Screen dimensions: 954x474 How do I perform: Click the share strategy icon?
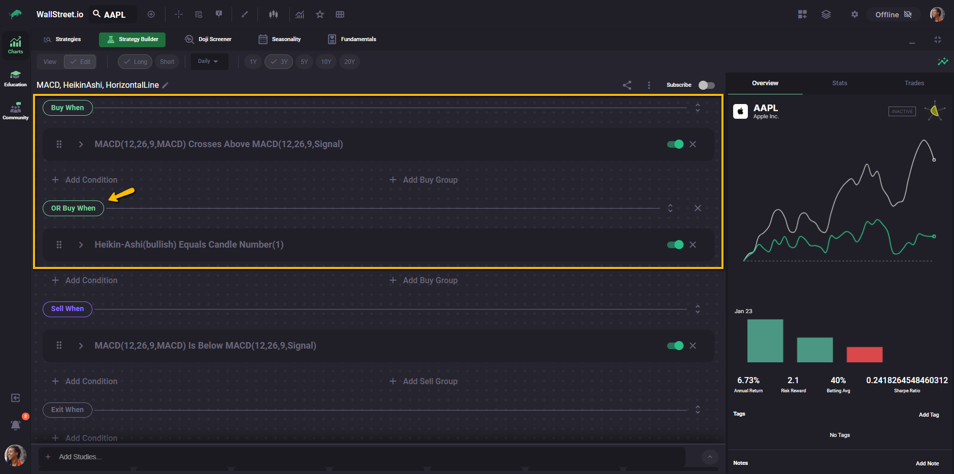tap(627, 85)
